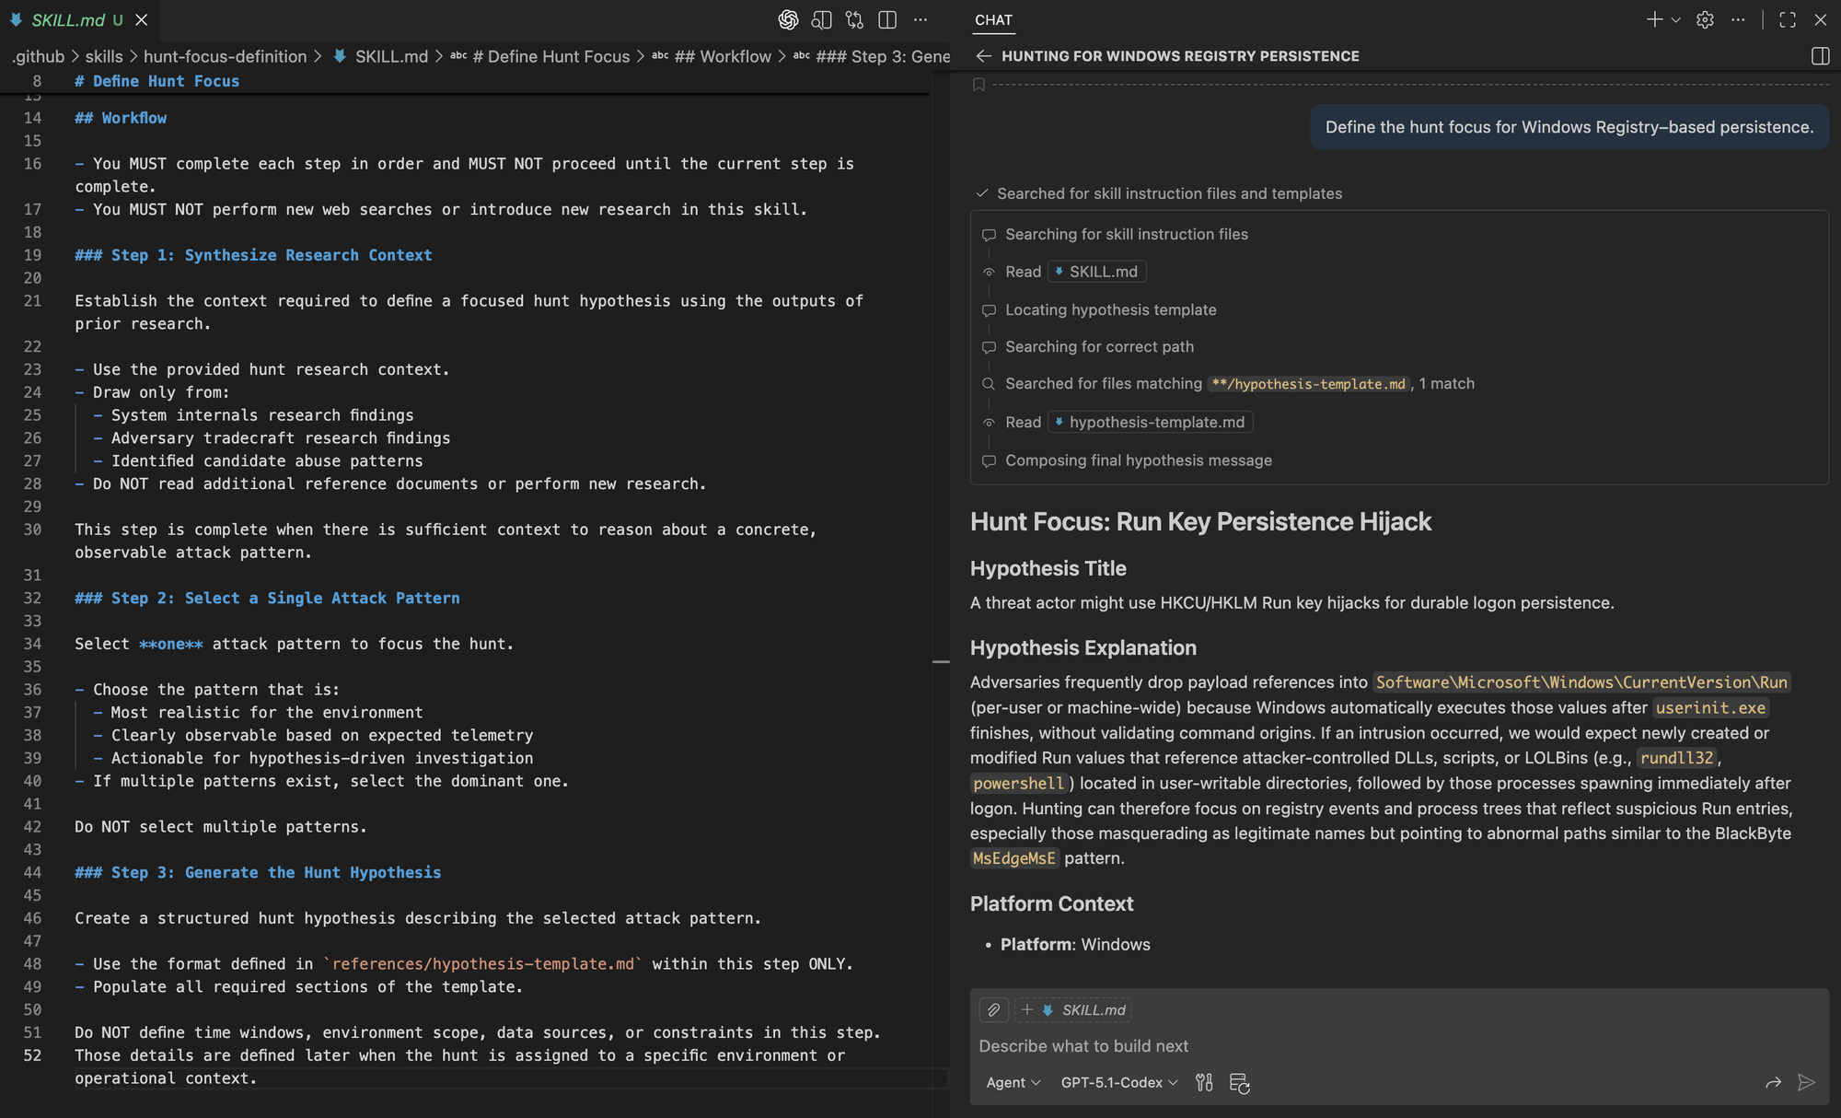This screenshot has height=1118, width=1841.
Task: Click the OpenAI Codex icon in the editor toolbar
Action: pos(788,19)
